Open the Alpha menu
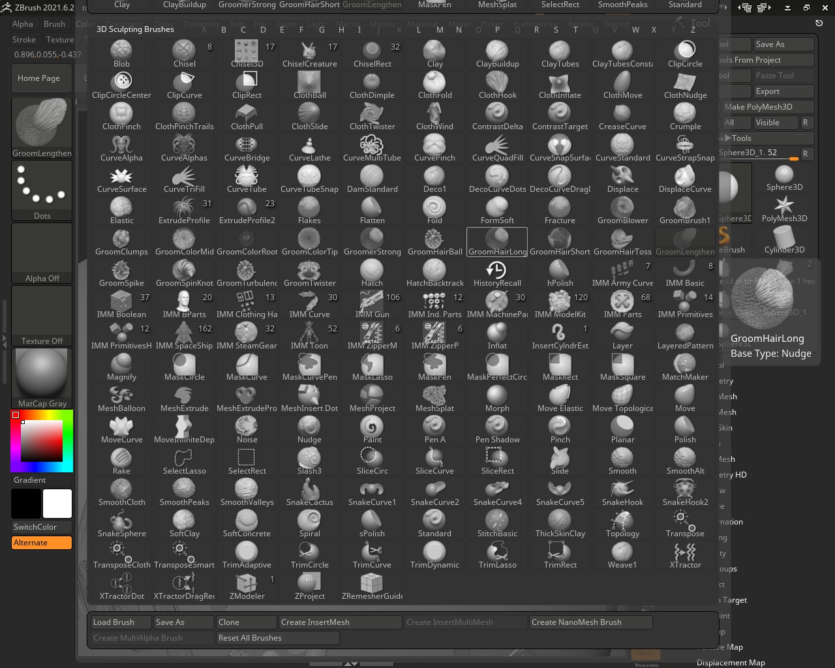This screenshot has width=835, height=668. click(x=23, y=24)
